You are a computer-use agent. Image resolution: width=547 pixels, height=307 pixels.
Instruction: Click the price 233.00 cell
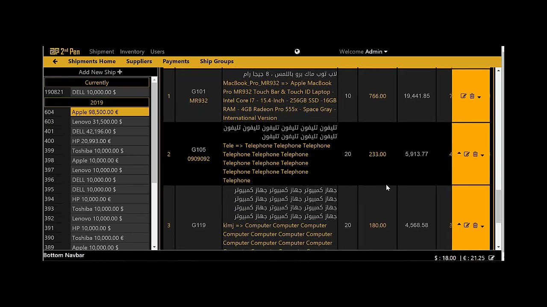377,154
